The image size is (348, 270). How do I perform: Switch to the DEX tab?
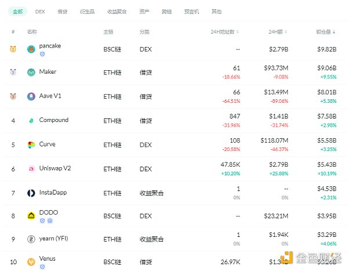tap(40, 11)
